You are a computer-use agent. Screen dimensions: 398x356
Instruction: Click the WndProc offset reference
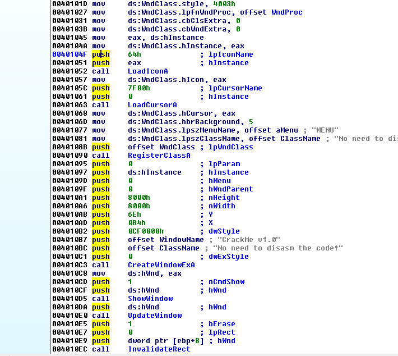(x=286, y=12)
